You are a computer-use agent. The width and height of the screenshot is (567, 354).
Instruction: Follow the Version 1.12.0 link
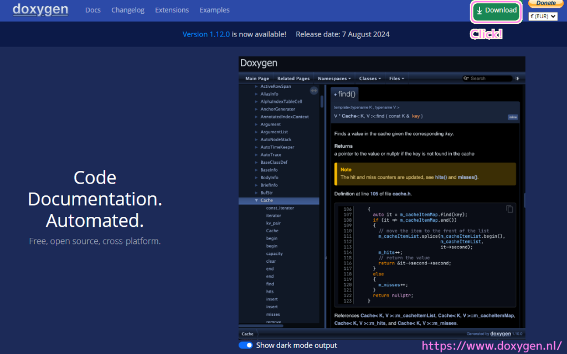point(206,34)
